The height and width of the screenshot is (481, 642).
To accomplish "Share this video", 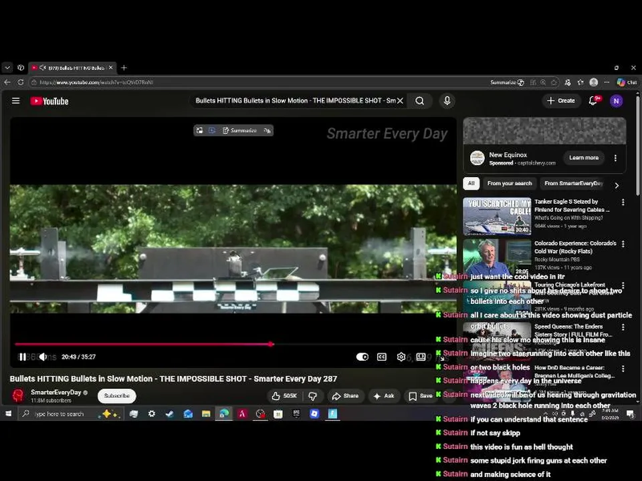I will pos(345,396).
